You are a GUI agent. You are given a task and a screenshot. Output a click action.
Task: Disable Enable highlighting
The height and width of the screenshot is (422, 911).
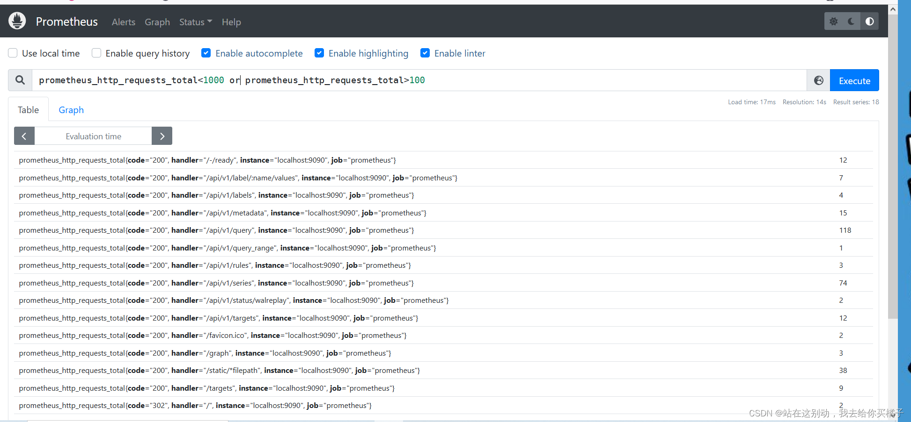pyautogui.click(x=319, y=53)
